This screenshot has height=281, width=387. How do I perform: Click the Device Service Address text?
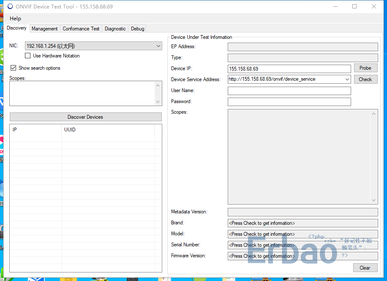tap(272, 79)
